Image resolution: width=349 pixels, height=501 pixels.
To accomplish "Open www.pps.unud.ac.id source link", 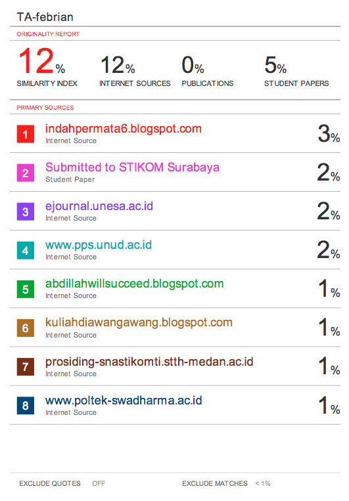I will (x=99, y=245).
